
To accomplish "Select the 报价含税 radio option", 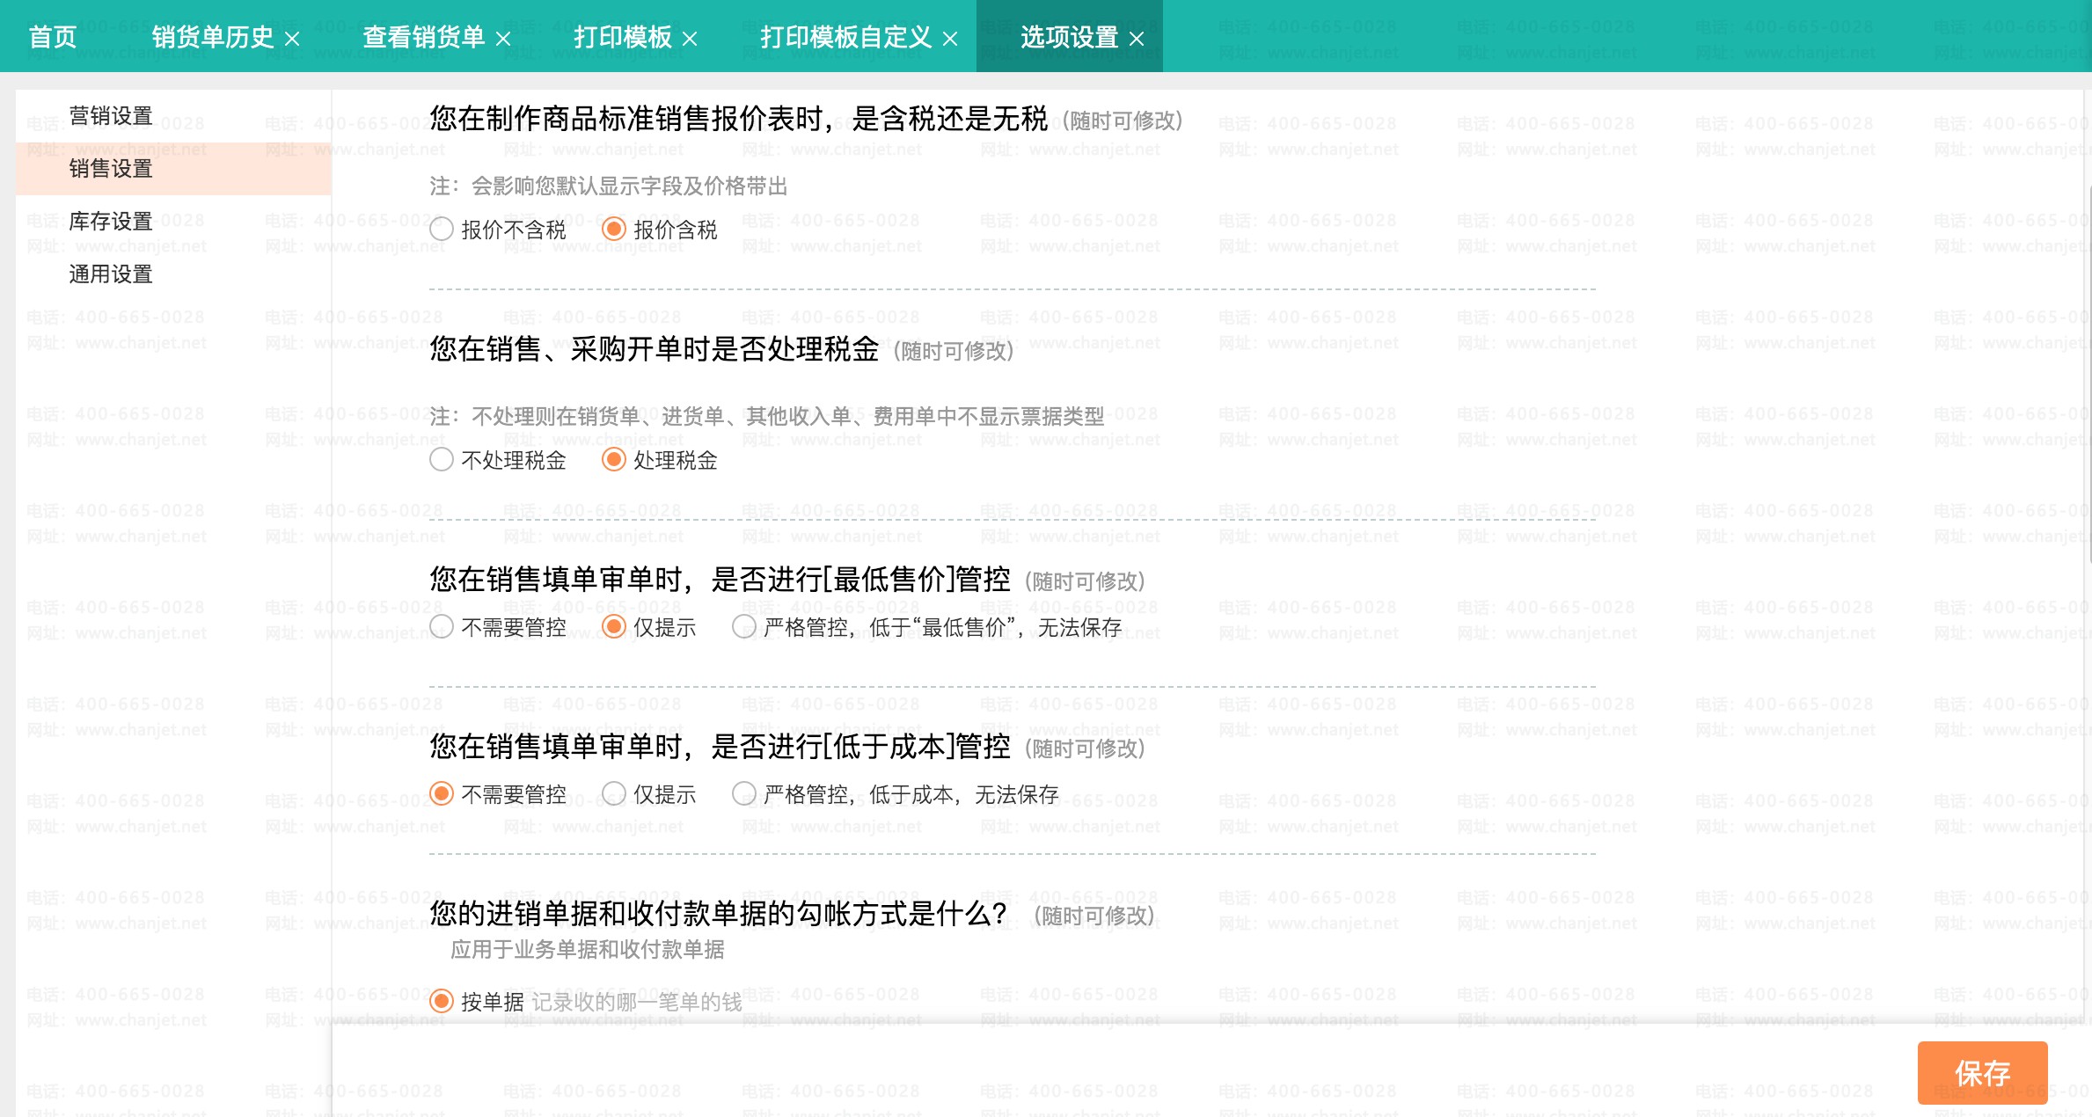I will point(614,230).
